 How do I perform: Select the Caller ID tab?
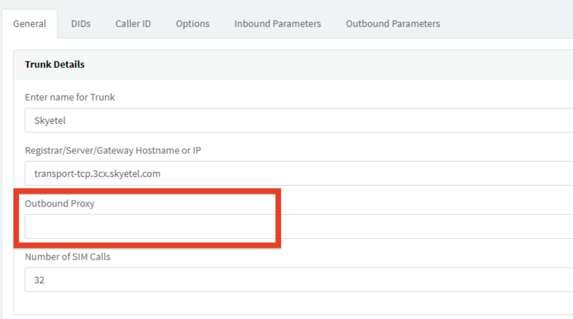[133, 24]
